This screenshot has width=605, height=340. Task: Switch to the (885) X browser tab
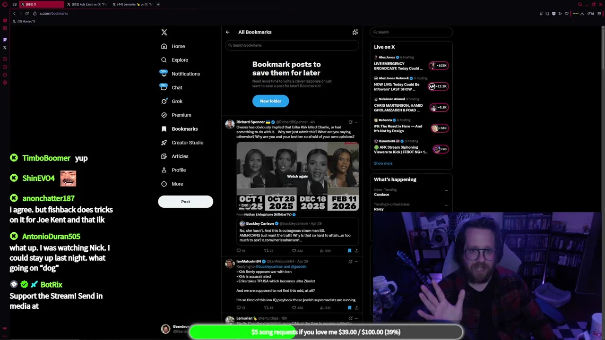click(42, 4)
